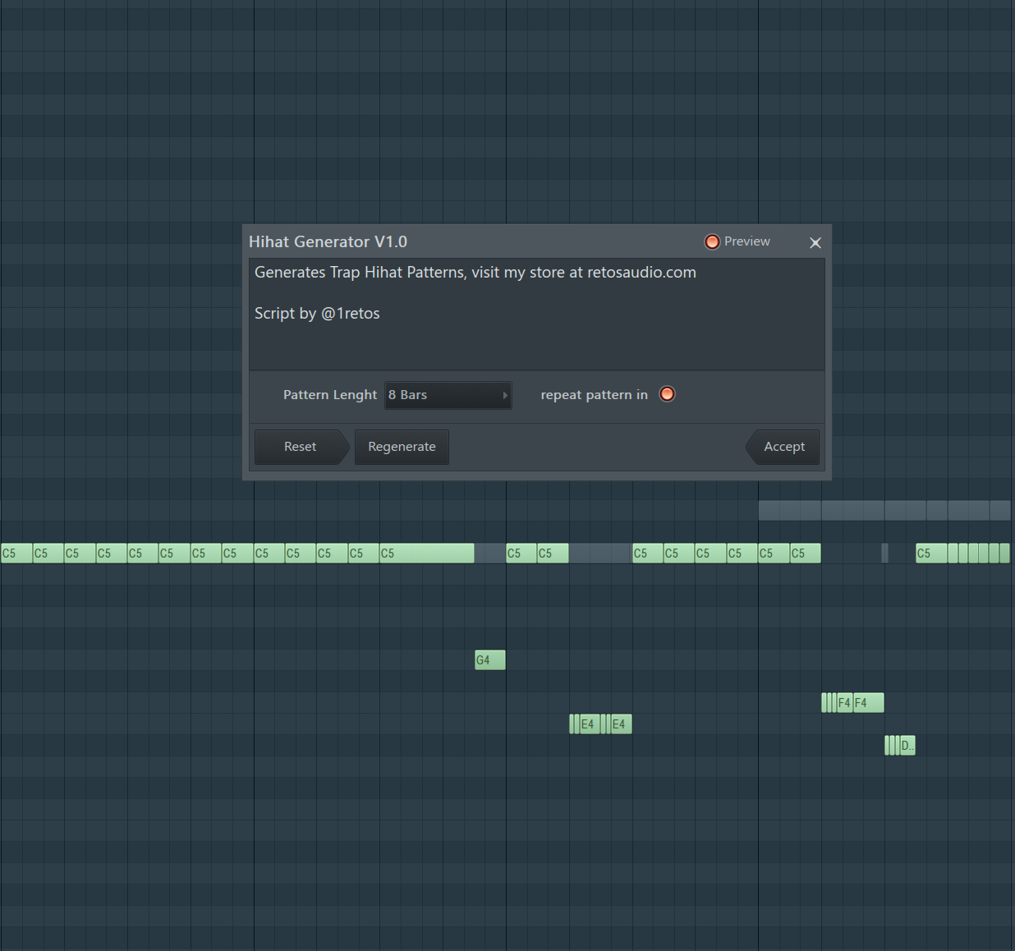This screenshot has height=951, width=1015.
Task: Select the truncated D note
Action: pyautogui.click(x=907, y=746)
